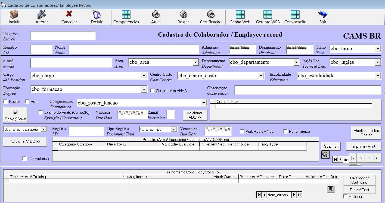Click the calculator icon near Prova/Test
The image size is (385, 203).
330,189
